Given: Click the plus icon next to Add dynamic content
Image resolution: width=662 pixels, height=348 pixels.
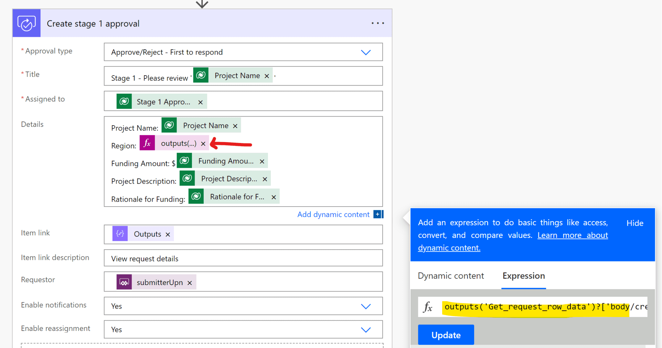Looking at the screenshot, I should [378, 214].
